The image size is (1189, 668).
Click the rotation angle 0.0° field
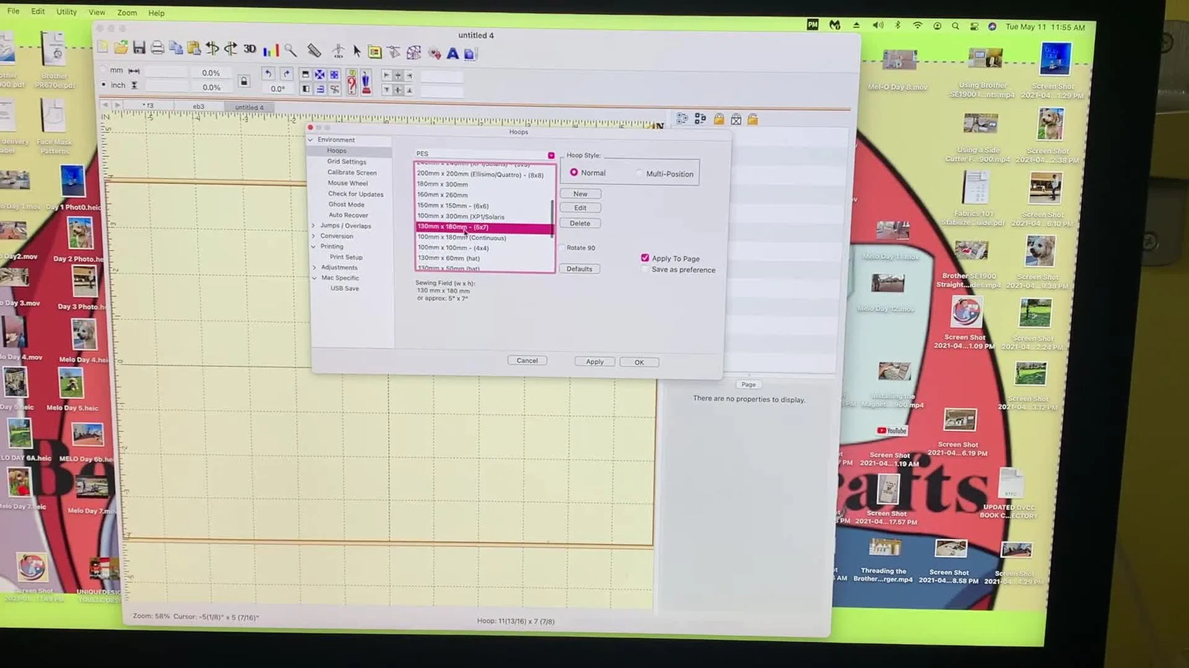coord(277,88)
